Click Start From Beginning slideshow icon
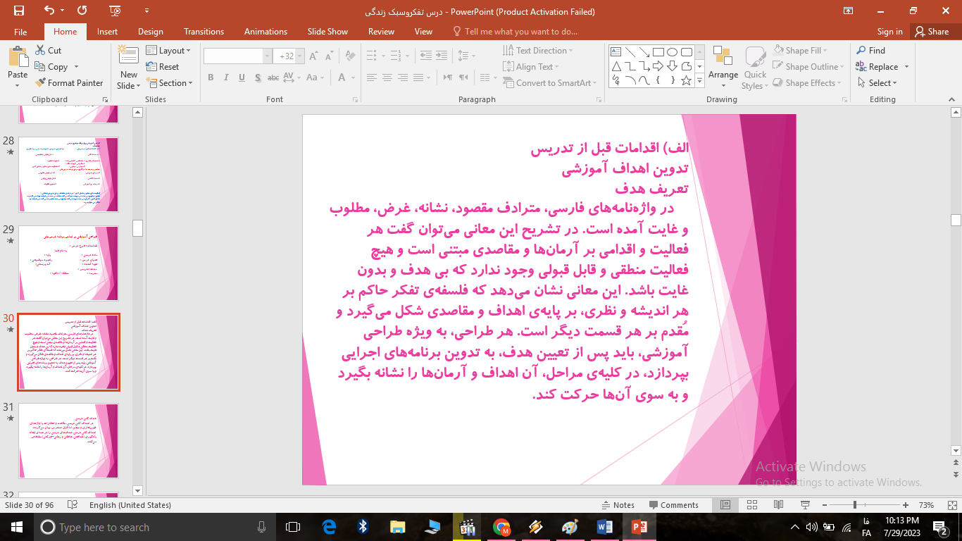 (x=115, y=11)
